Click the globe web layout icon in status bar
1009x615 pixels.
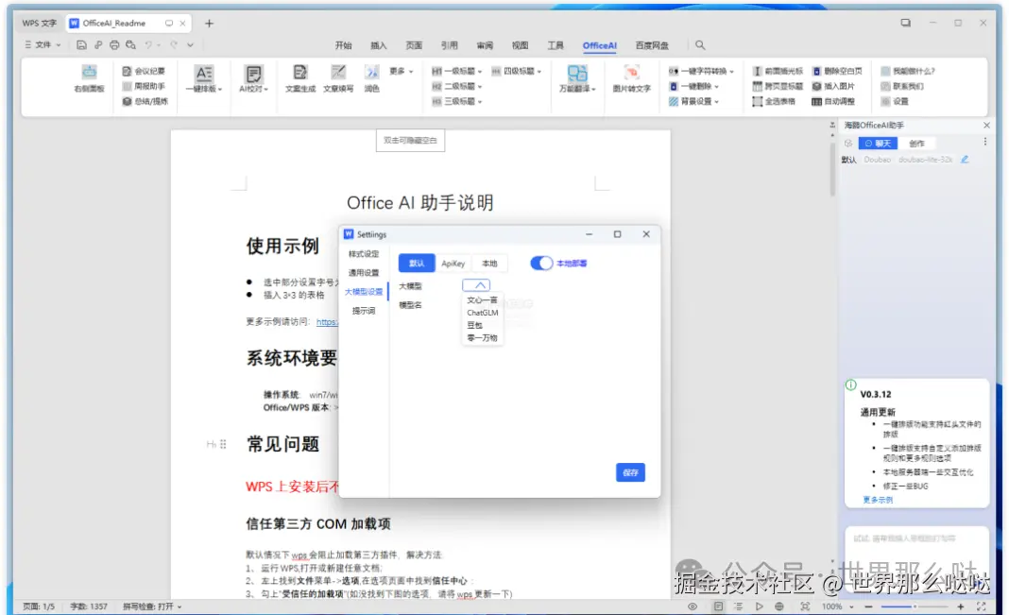coord(779,606)
